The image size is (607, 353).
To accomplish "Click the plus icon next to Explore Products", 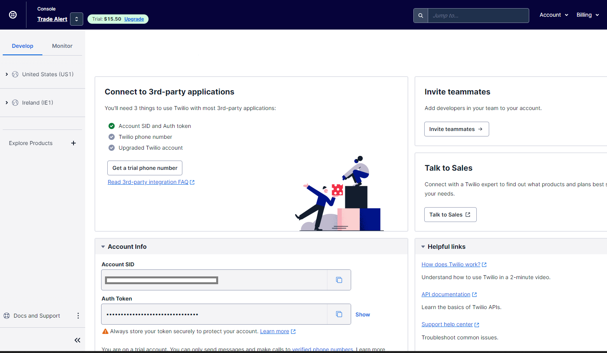I will point(73,143).
